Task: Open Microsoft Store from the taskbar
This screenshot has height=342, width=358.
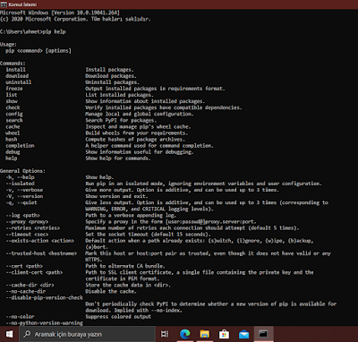Action: tap(224, 334)
